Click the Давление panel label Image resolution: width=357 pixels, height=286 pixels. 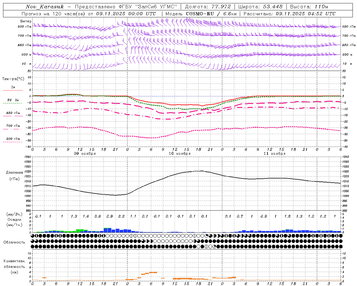click(x=15, y=173)
